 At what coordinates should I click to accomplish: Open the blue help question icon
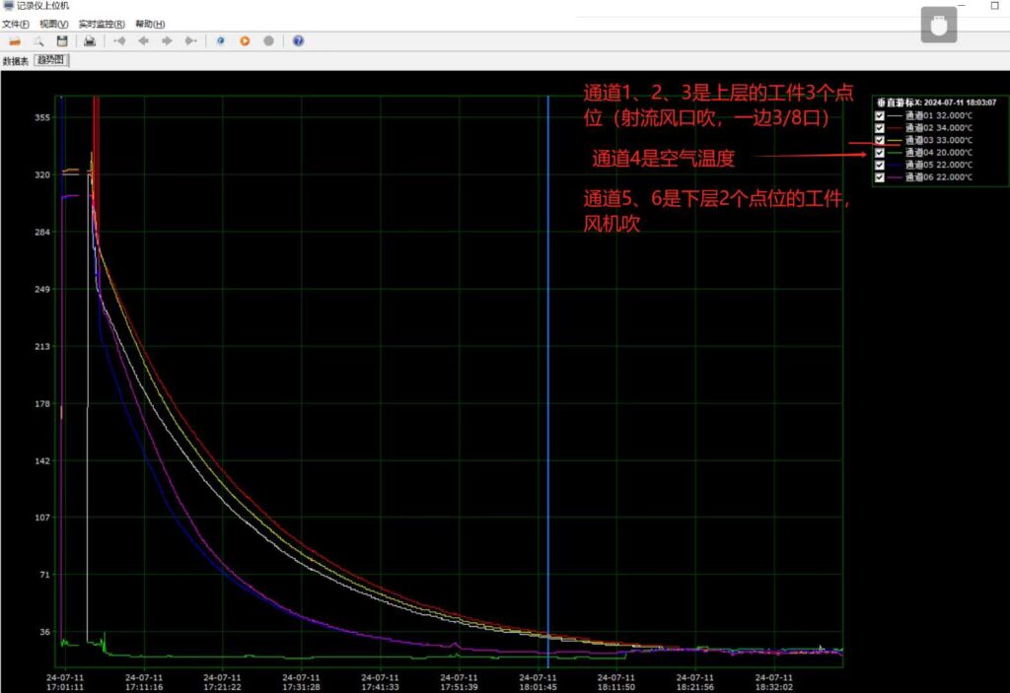[298, 41]
